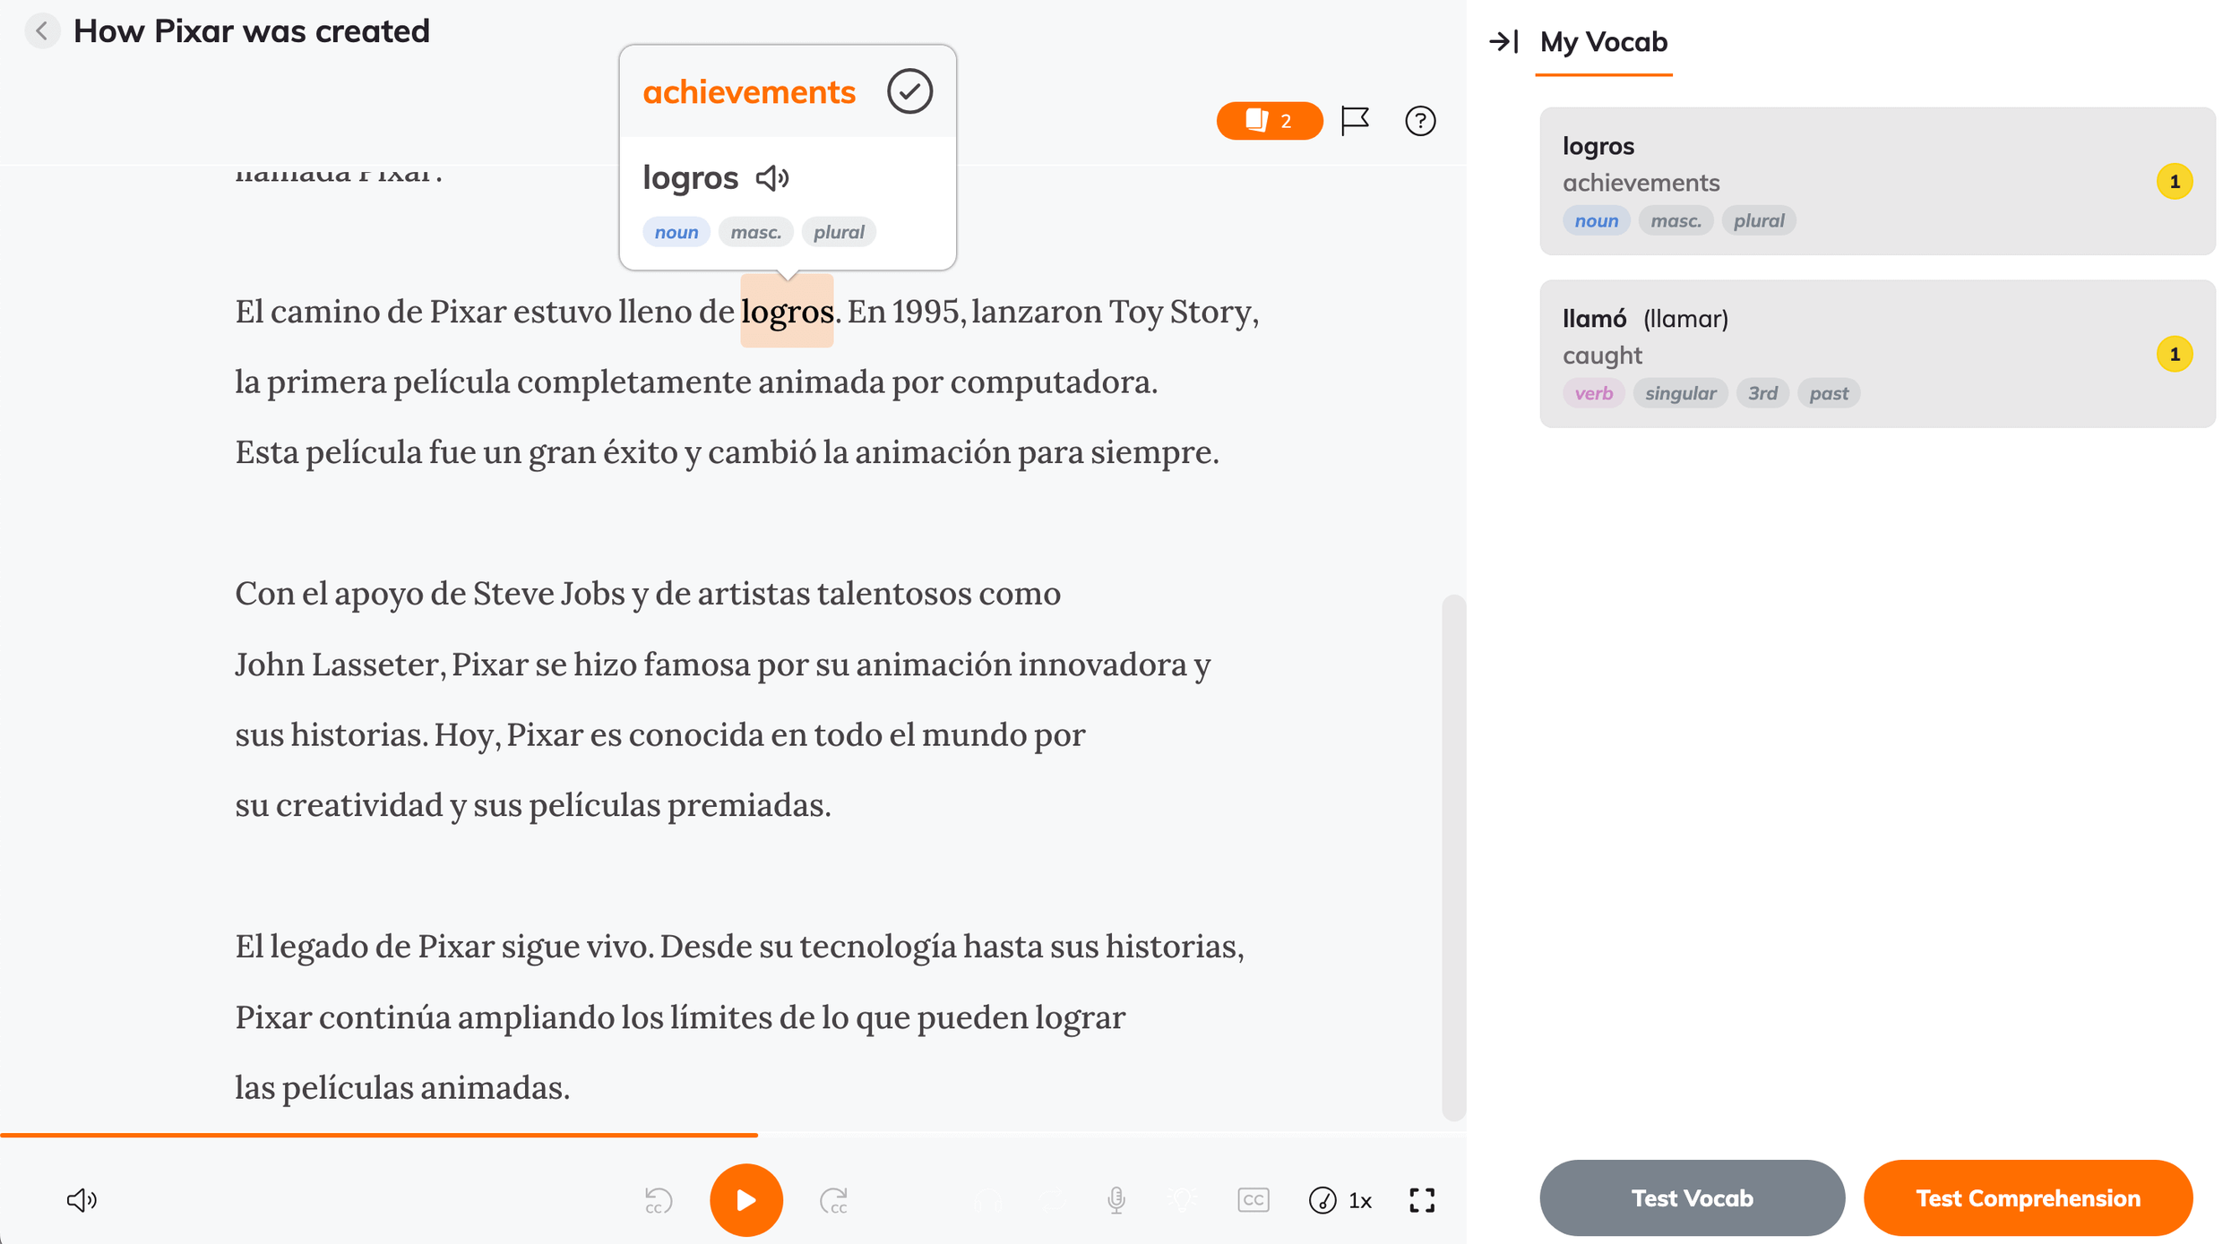
Task: Click the Test Vocab button
Action: pyautogui.click(x=1691, y=1198)
